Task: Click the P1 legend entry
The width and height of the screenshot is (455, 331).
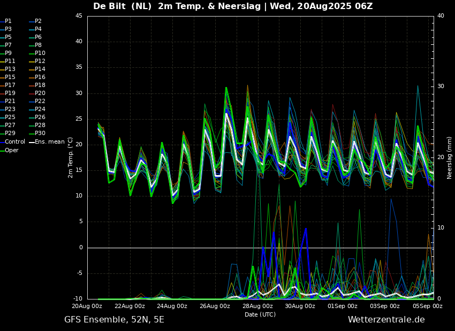Action: pyautogui.click(x=8, y=21)
